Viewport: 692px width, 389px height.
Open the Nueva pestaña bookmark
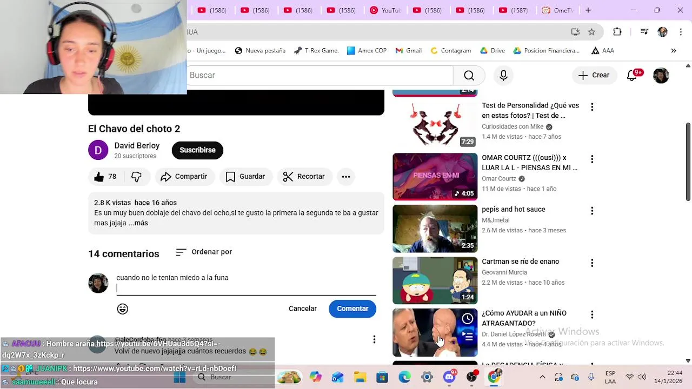tap(260, 51)
